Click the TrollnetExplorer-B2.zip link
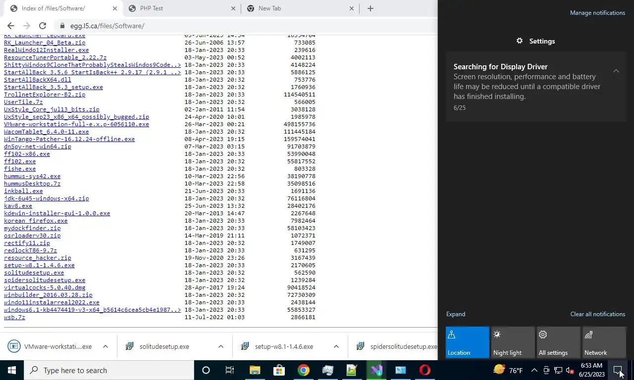634x380 pixels. pos(45,95)
